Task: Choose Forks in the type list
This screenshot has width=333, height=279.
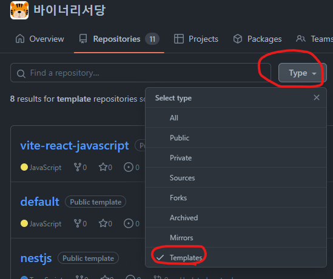Action: [x=236, y=198]
